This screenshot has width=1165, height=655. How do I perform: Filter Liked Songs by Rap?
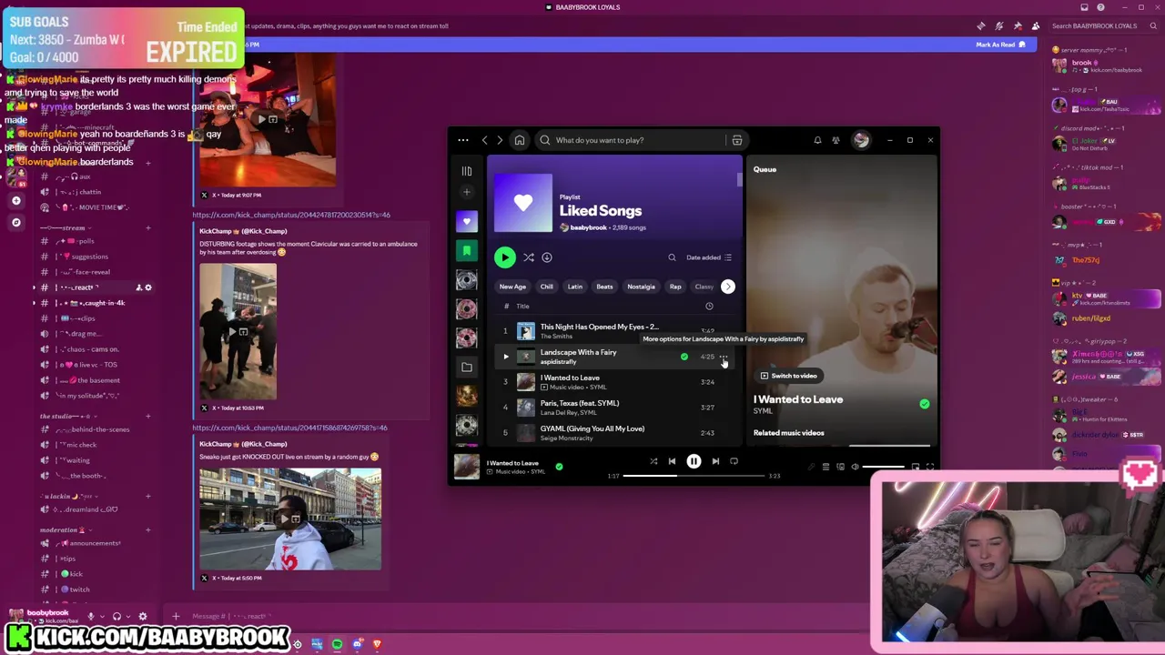[x=675, y=287]
